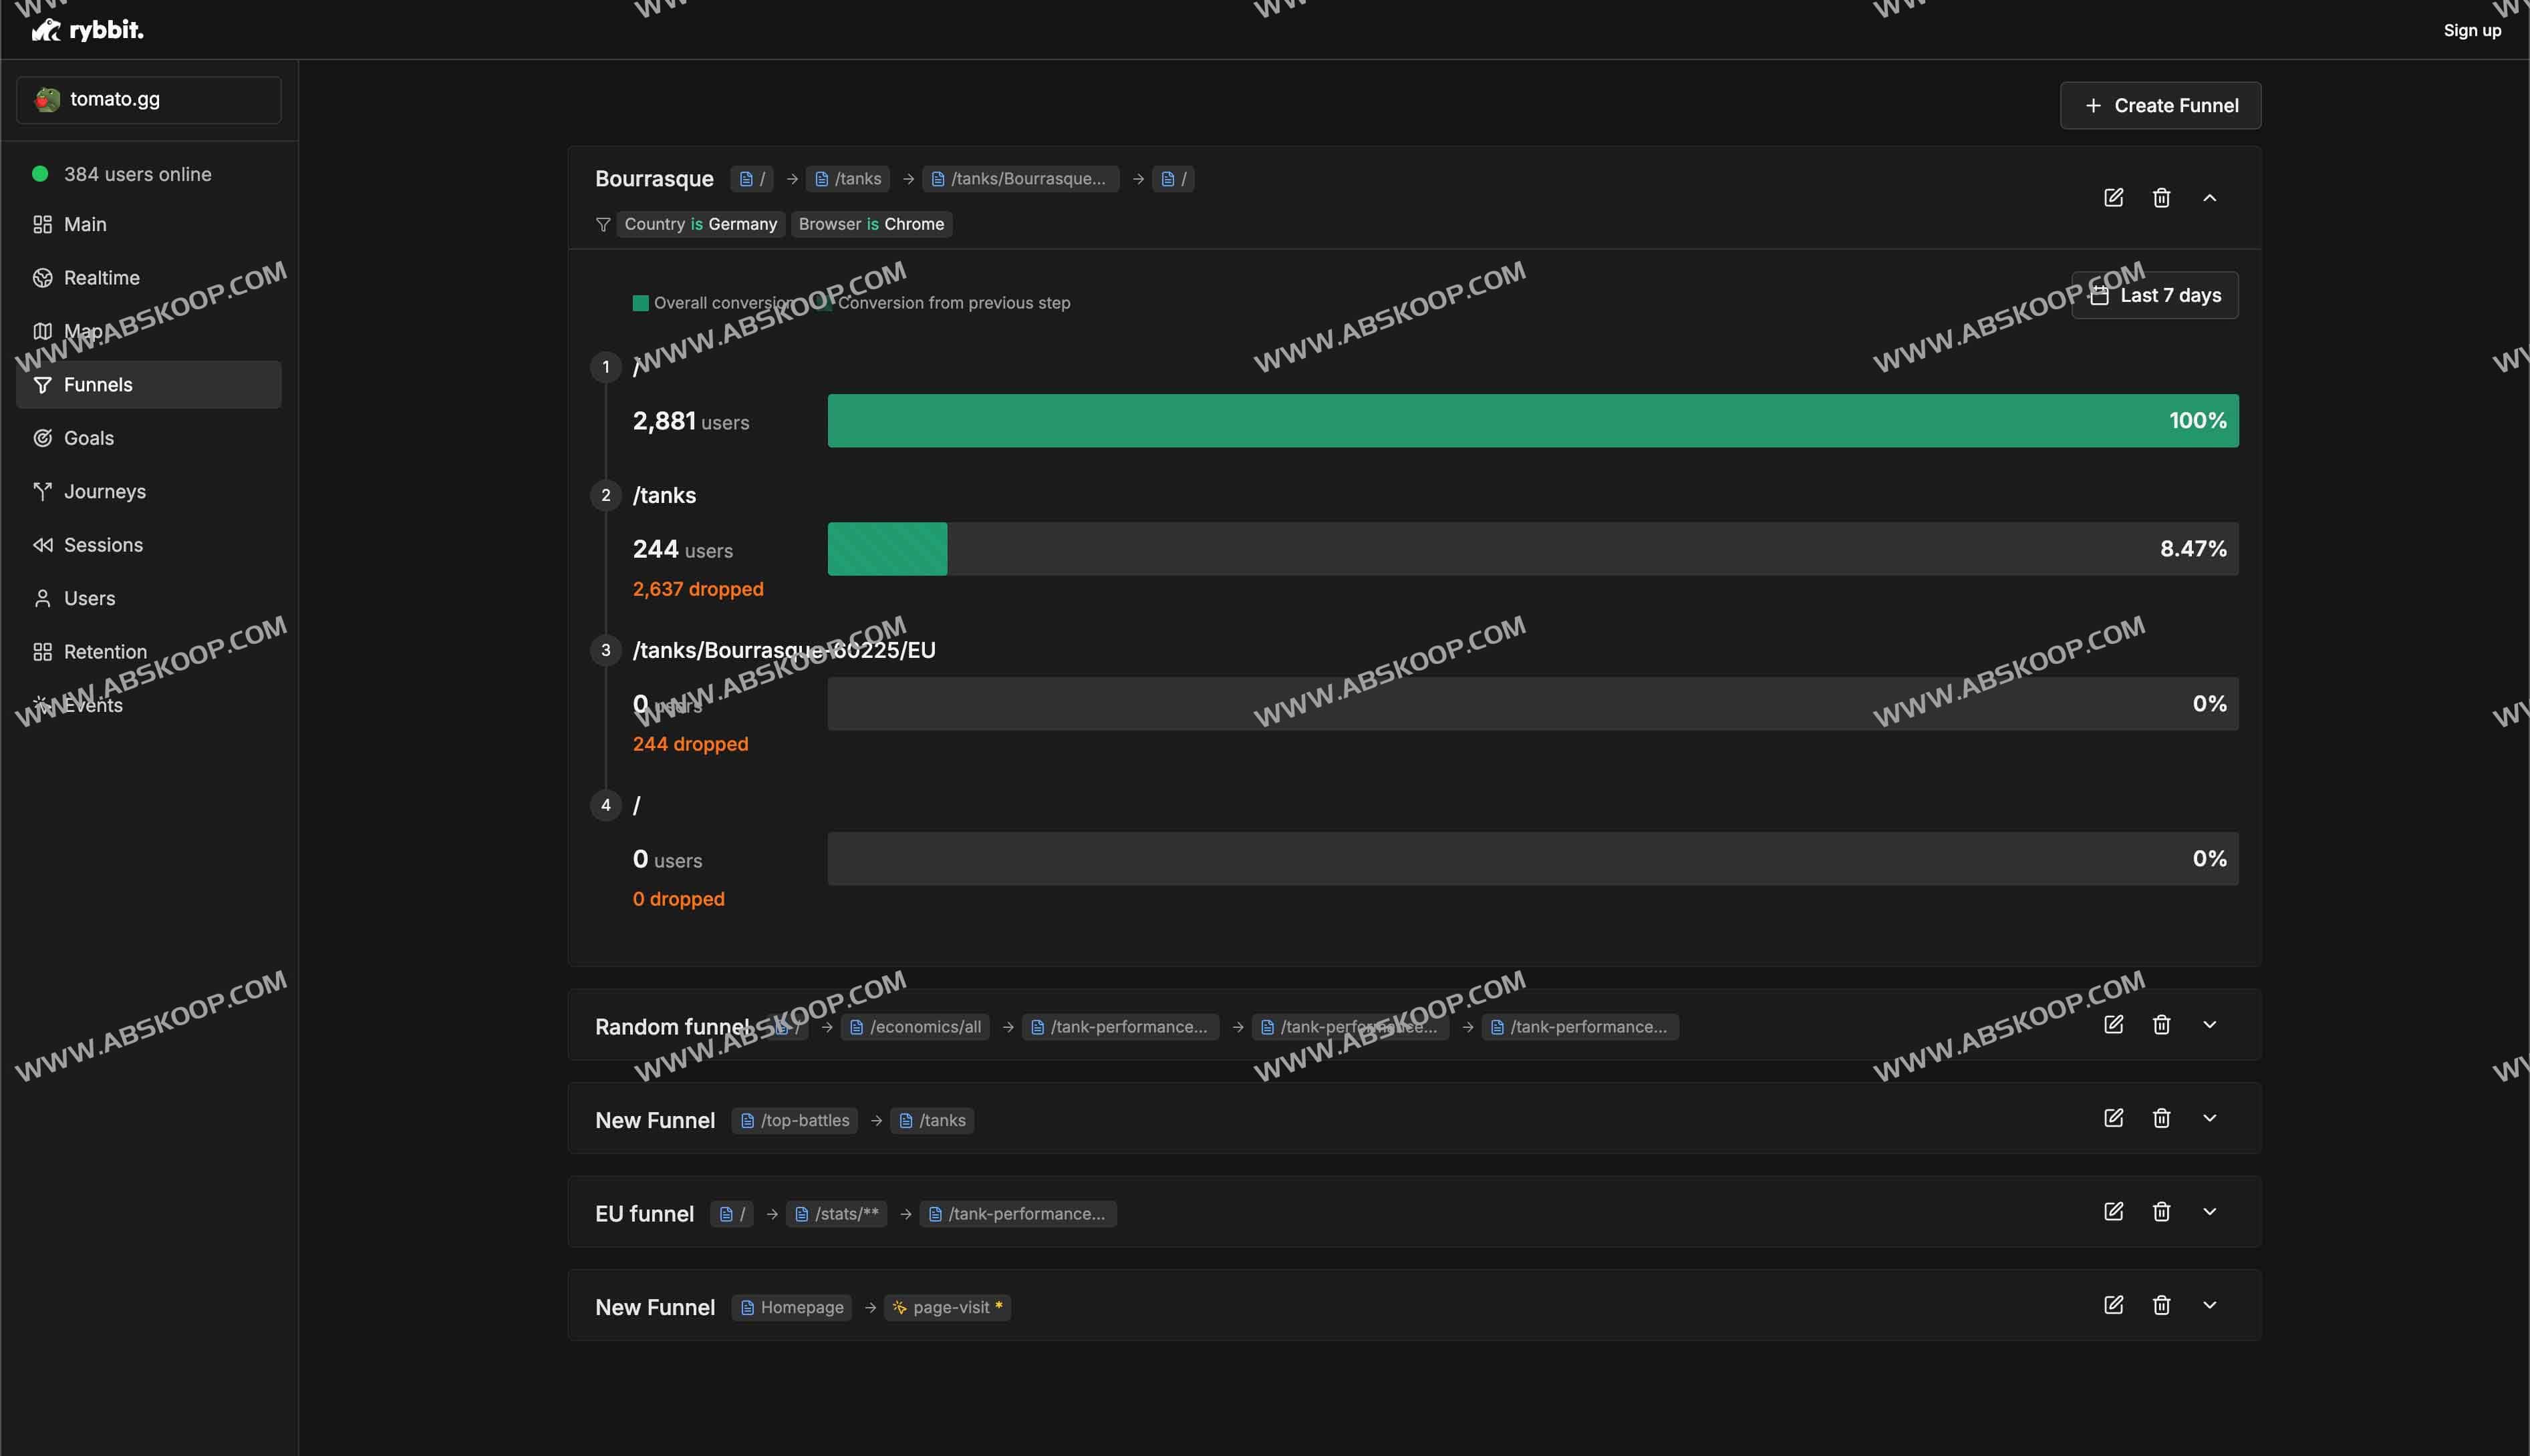Delete the Random funnel
The image size is (2530, 1456).
[x=2161, y=1024]
